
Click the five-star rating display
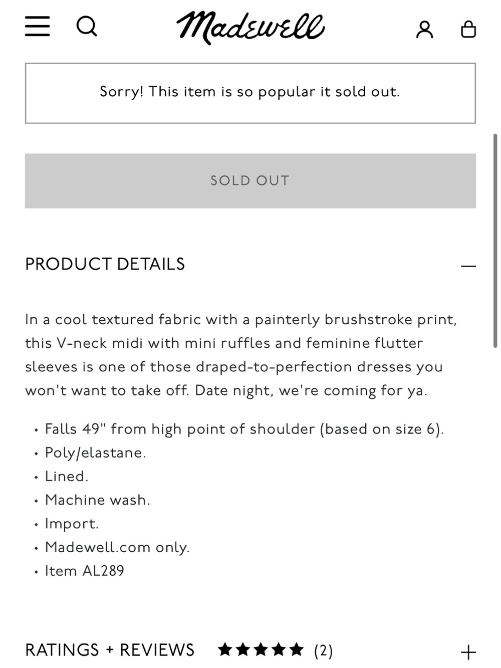point(261,649)
